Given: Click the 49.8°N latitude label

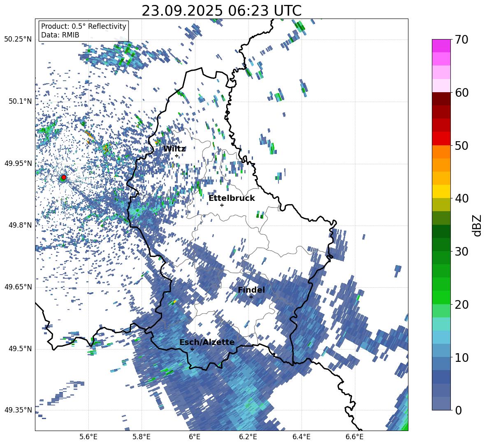Looking at the screenshot, I should pos(21,225).
